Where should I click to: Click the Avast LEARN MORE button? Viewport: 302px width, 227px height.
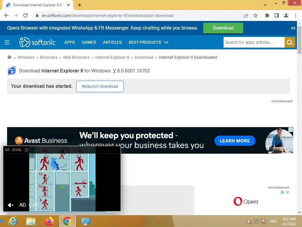coord(235,141)
